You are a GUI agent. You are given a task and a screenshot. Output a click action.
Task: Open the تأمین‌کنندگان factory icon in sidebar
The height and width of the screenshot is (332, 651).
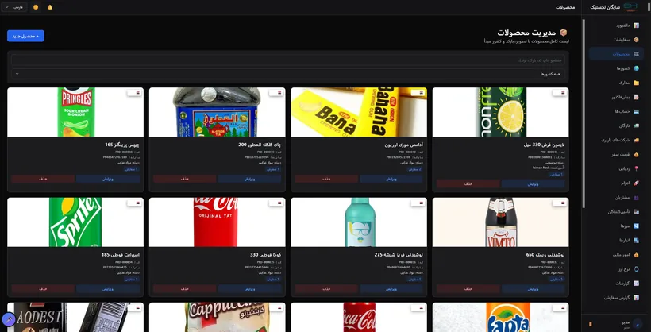point(636,211)
